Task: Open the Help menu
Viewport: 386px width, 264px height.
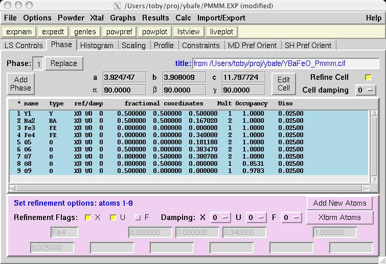Action: 373,18
